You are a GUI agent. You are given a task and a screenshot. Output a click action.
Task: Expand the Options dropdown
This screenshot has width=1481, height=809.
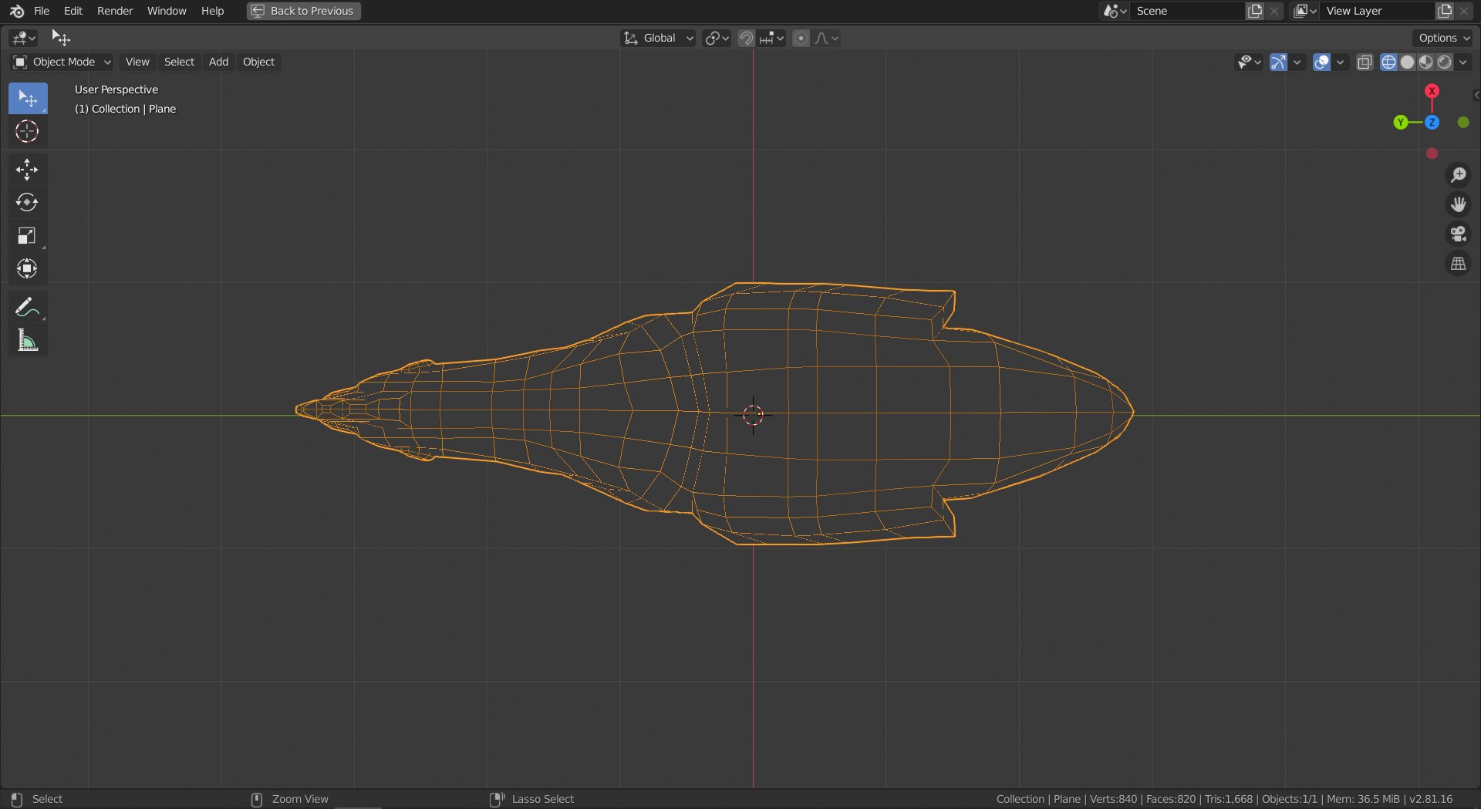(1443, 38)
